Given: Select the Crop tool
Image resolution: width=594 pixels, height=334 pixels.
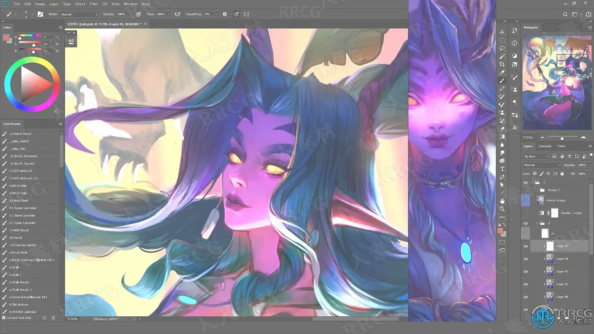Looking at the screenshot, I should tap(502, 64).
